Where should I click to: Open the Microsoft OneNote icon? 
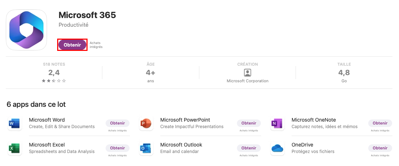click(277, 123)
